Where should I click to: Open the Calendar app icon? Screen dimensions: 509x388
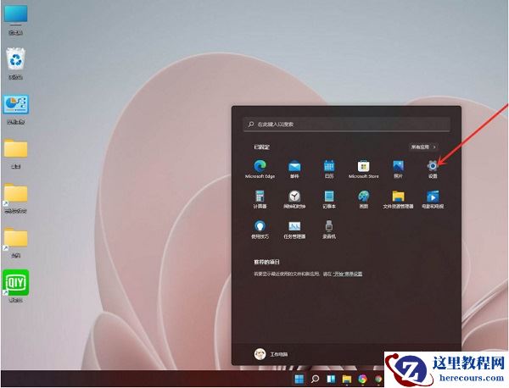[x=329, y=169]
